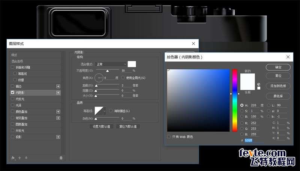300x171 pixels.
Task: Click the hex color field fcfdff
Action: pyautogui.click(x=254, y=140)
